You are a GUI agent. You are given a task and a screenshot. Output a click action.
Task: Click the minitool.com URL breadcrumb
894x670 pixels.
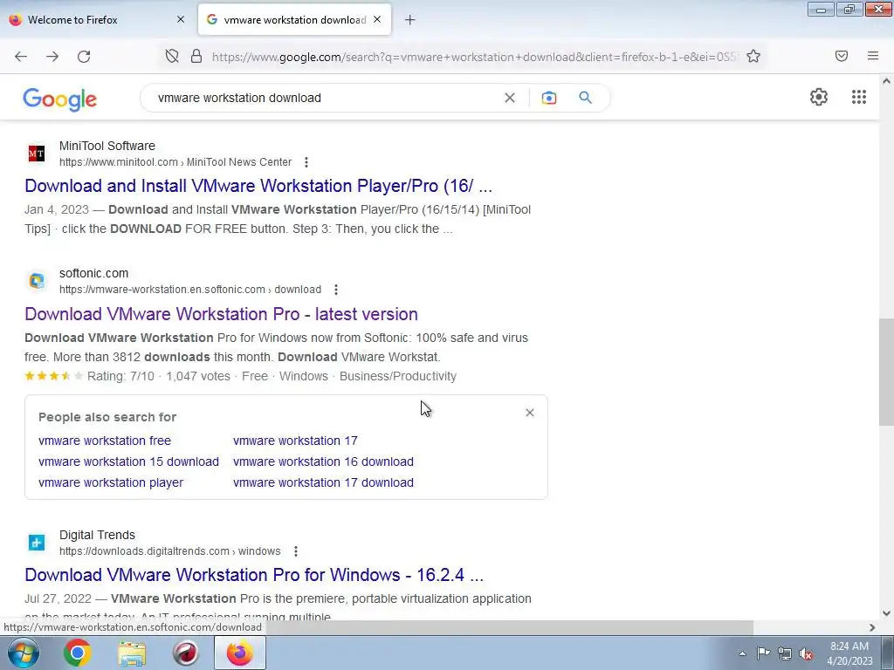tap(175, 162)
